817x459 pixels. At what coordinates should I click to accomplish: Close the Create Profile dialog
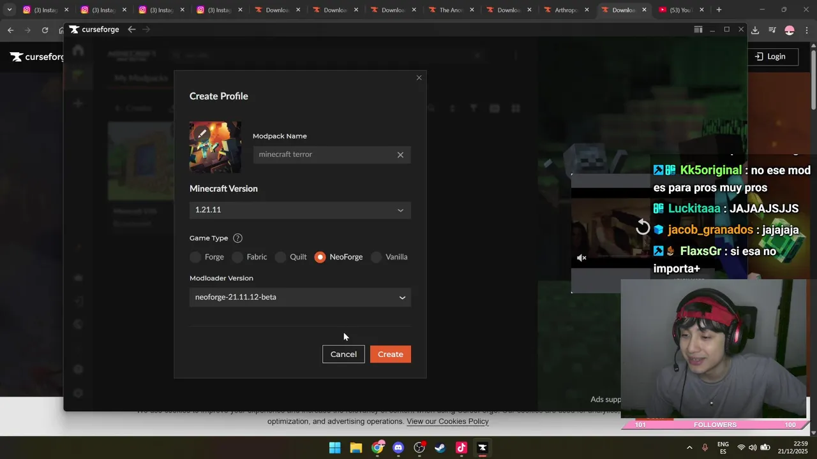419,78
